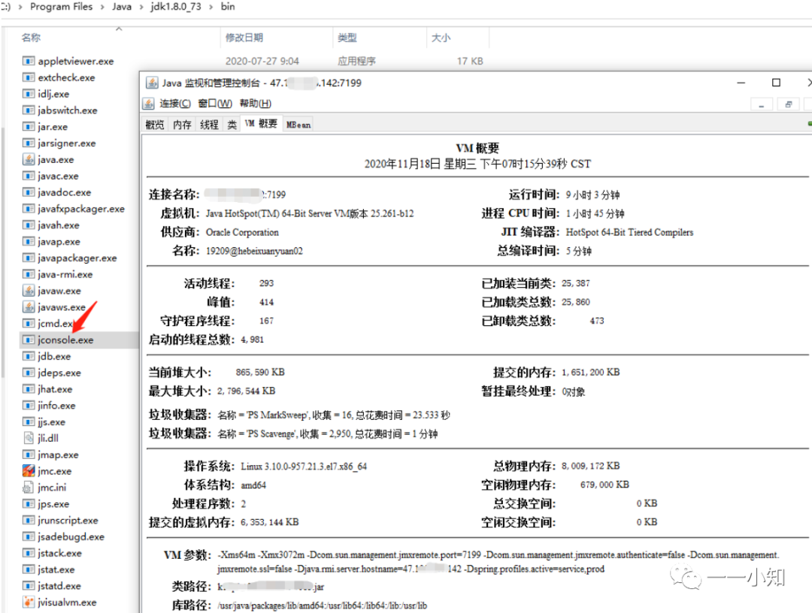Viewport: 812px width, 613px height.
Task: Click the Oracle Corporation vendor value
Action: point(242,232)
